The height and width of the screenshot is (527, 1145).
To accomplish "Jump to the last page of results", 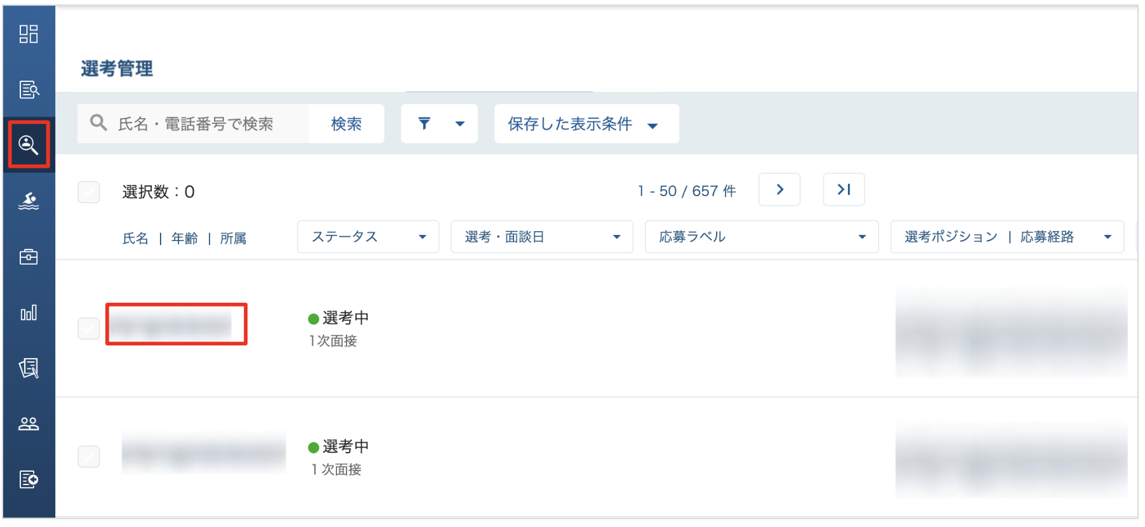I will click(x=844, y=190).
